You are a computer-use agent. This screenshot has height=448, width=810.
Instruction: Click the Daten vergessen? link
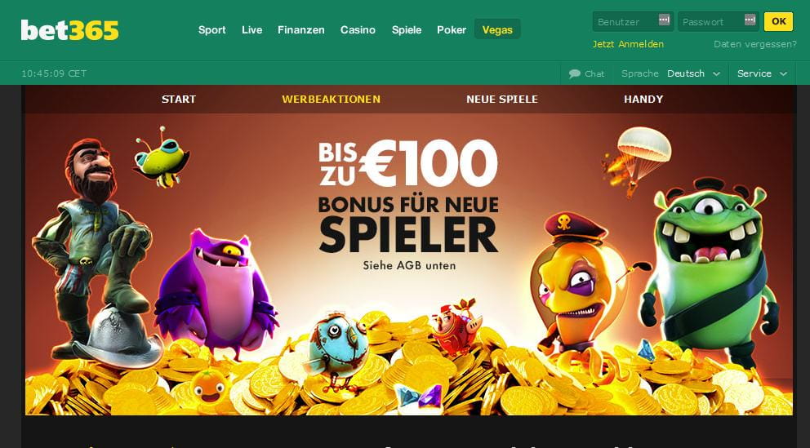click(755, 44)
